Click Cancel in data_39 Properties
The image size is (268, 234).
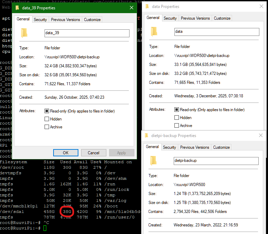93,153
